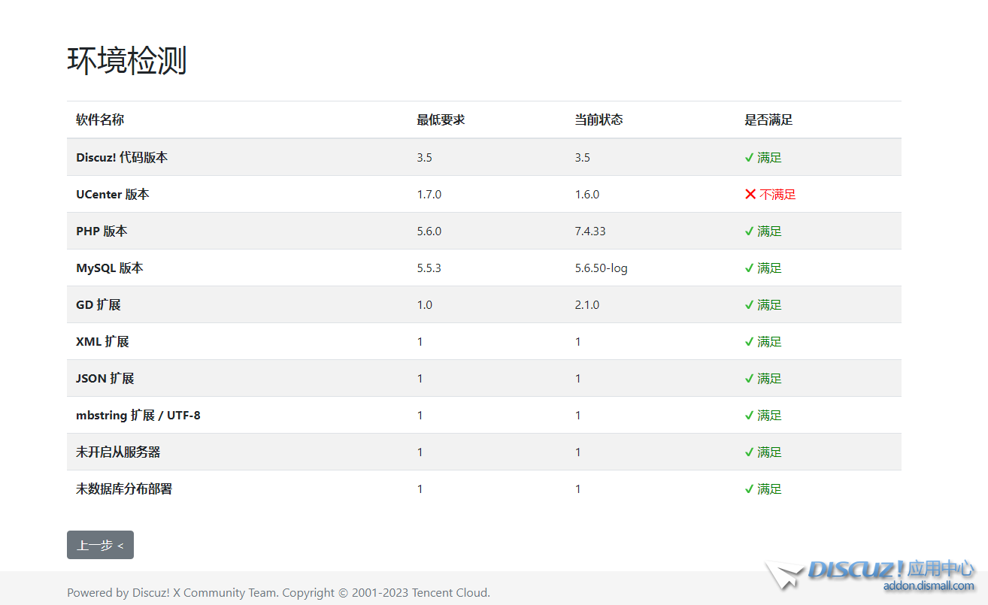The image size is (988, 605).
Task: Click the 上一步 back button
Action: [x=100, y=545]
